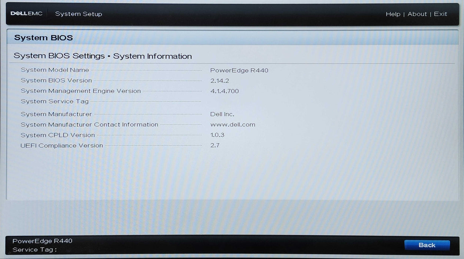Open the About dialog
Viewport: 464px width, 259px height.
point(417,14)
